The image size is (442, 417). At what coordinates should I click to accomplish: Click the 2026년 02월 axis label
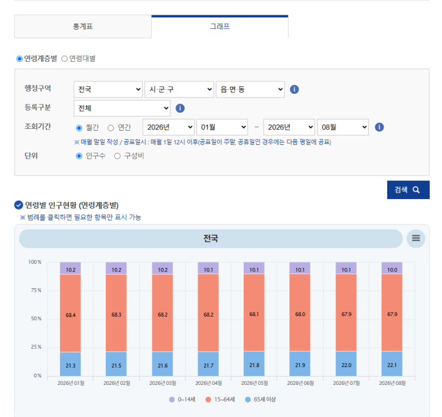click(x=117, y=383)
